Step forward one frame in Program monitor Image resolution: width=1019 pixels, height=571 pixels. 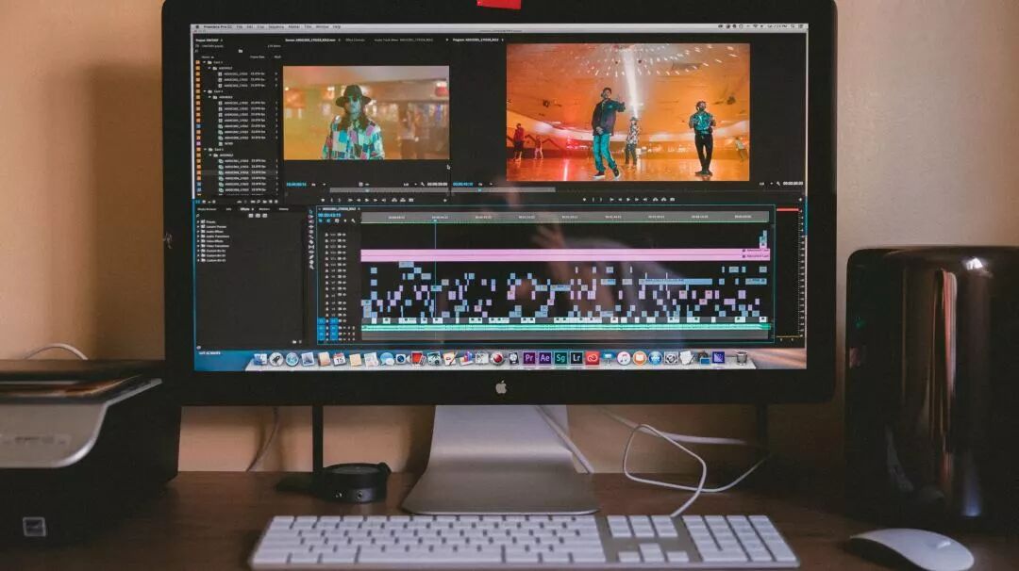click(x=637, y=199)
